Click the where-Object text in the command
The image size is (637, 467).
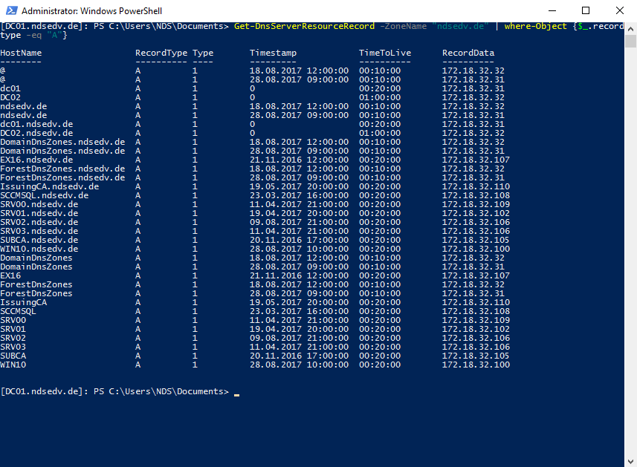pos(534,26)
